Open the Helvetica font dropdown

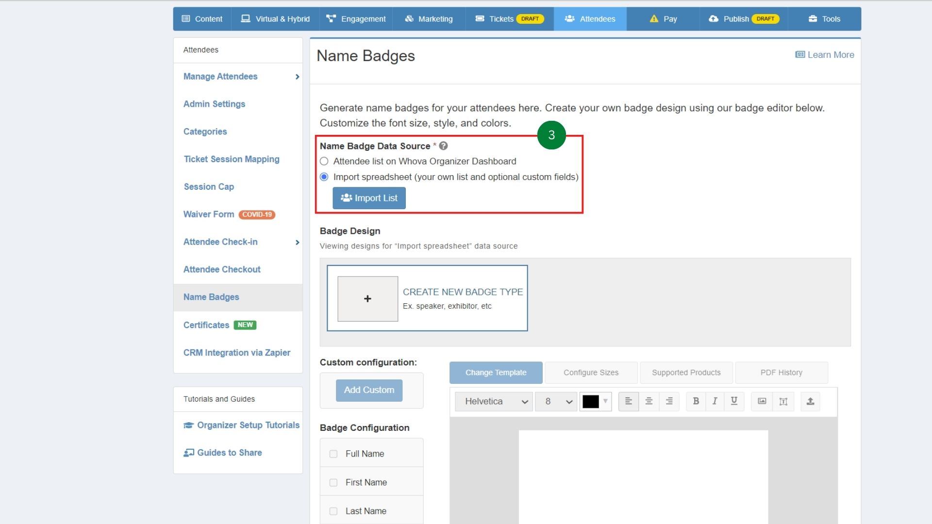coord(493,401)
